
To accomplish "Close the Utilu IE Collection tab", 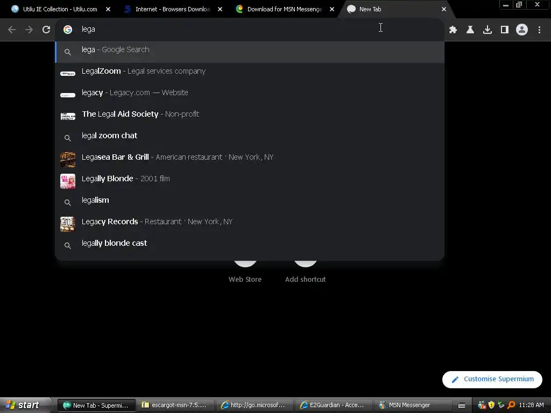I will (108, 9).
